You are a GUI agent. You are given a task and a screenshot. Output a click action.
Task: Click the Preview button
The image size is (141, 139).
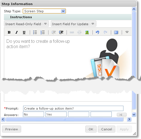coord(11,129)
